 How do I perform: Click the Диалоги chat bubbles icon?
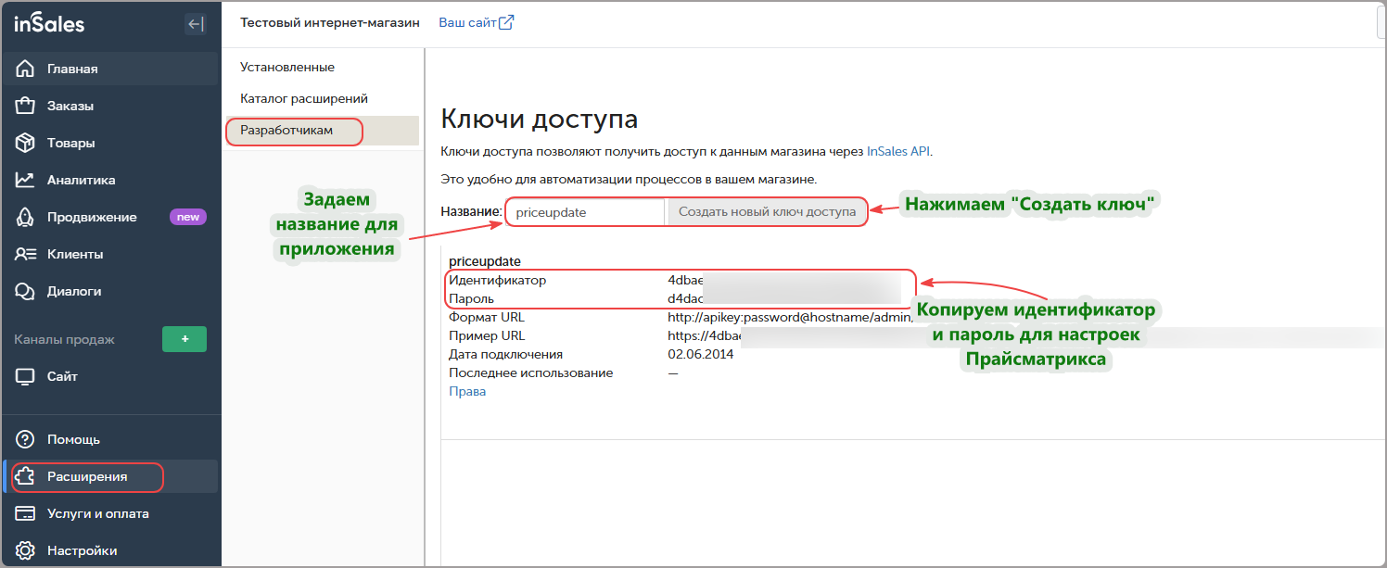coord(25,291)
